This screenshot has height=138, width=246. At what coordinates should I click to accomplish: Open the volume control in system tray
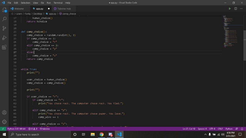coord(223,134)
